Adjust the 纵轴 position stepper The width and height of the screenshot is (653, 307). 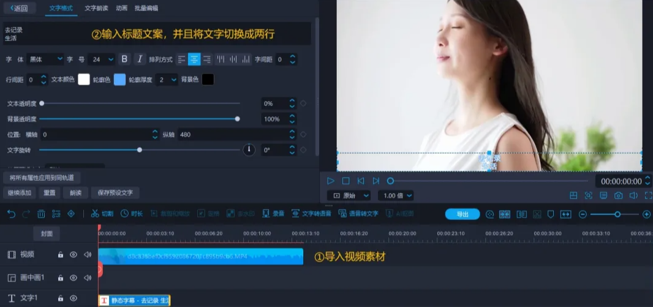(x=292, y=135)
